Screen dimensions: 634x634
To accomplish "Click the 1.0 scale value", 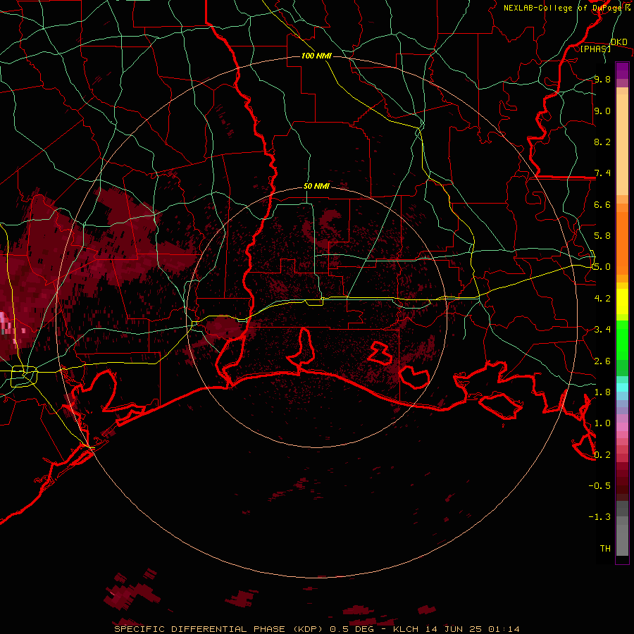I will pyautogui.click(x=602, y=423).
